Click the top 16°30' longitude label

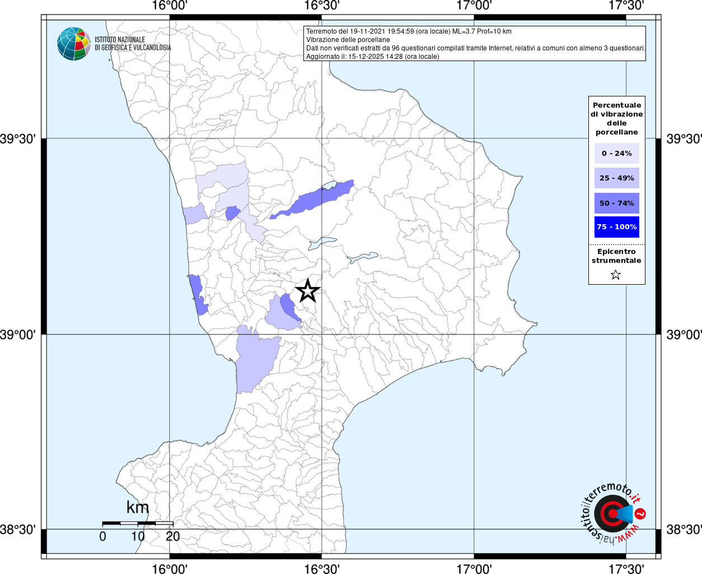pos(322,6)
